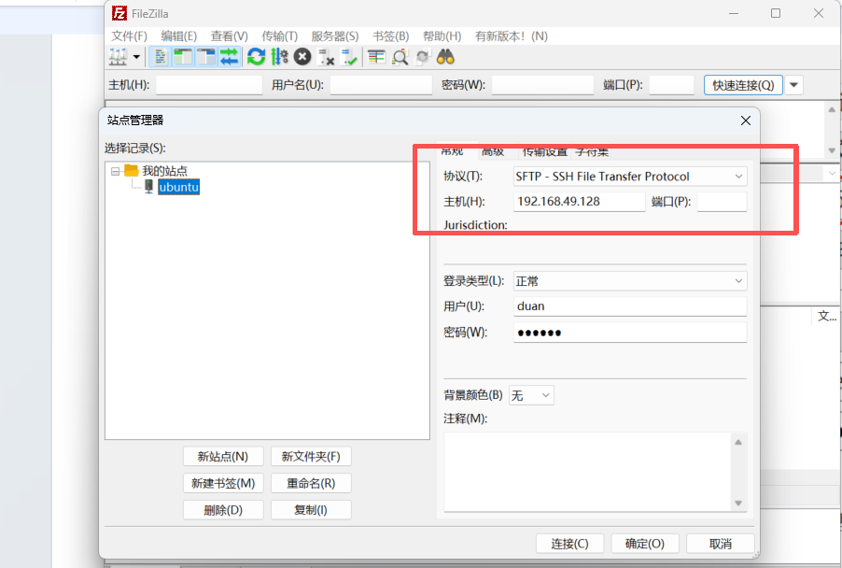The width and height of the screenshot is (842, 568).
Task: Open the 服务器(S) menu
Action: (334, 36)
